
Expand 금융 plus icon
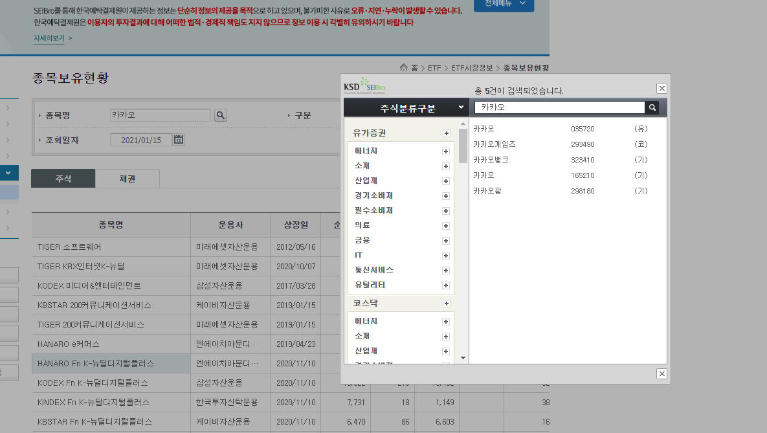click(x=445, y=240)
